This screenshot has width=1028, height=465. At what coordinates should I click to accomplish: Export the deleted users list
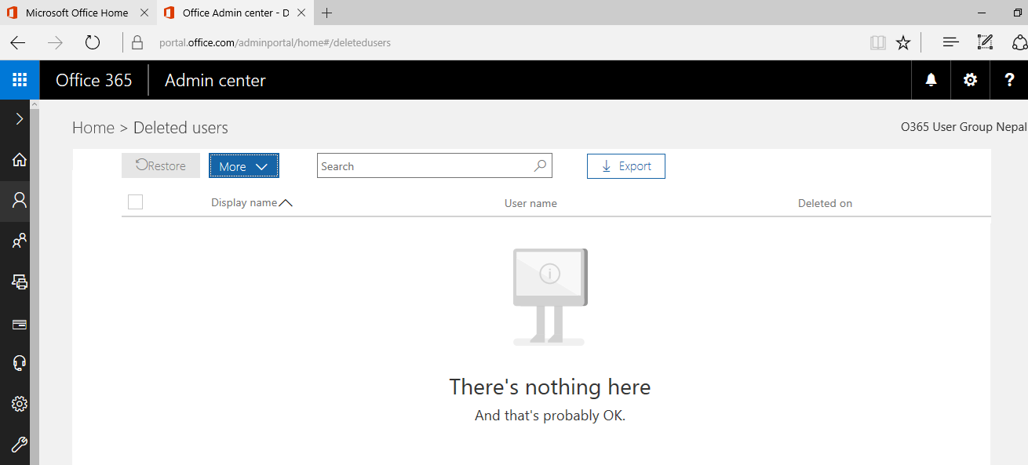(626, 166)
